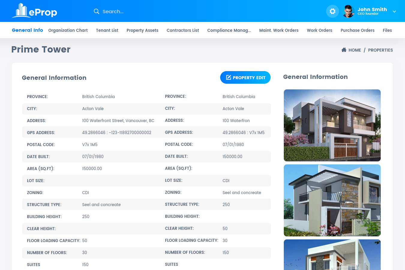Click the Prime Tower page title
The image size is (405, 270).
(41, 49)
